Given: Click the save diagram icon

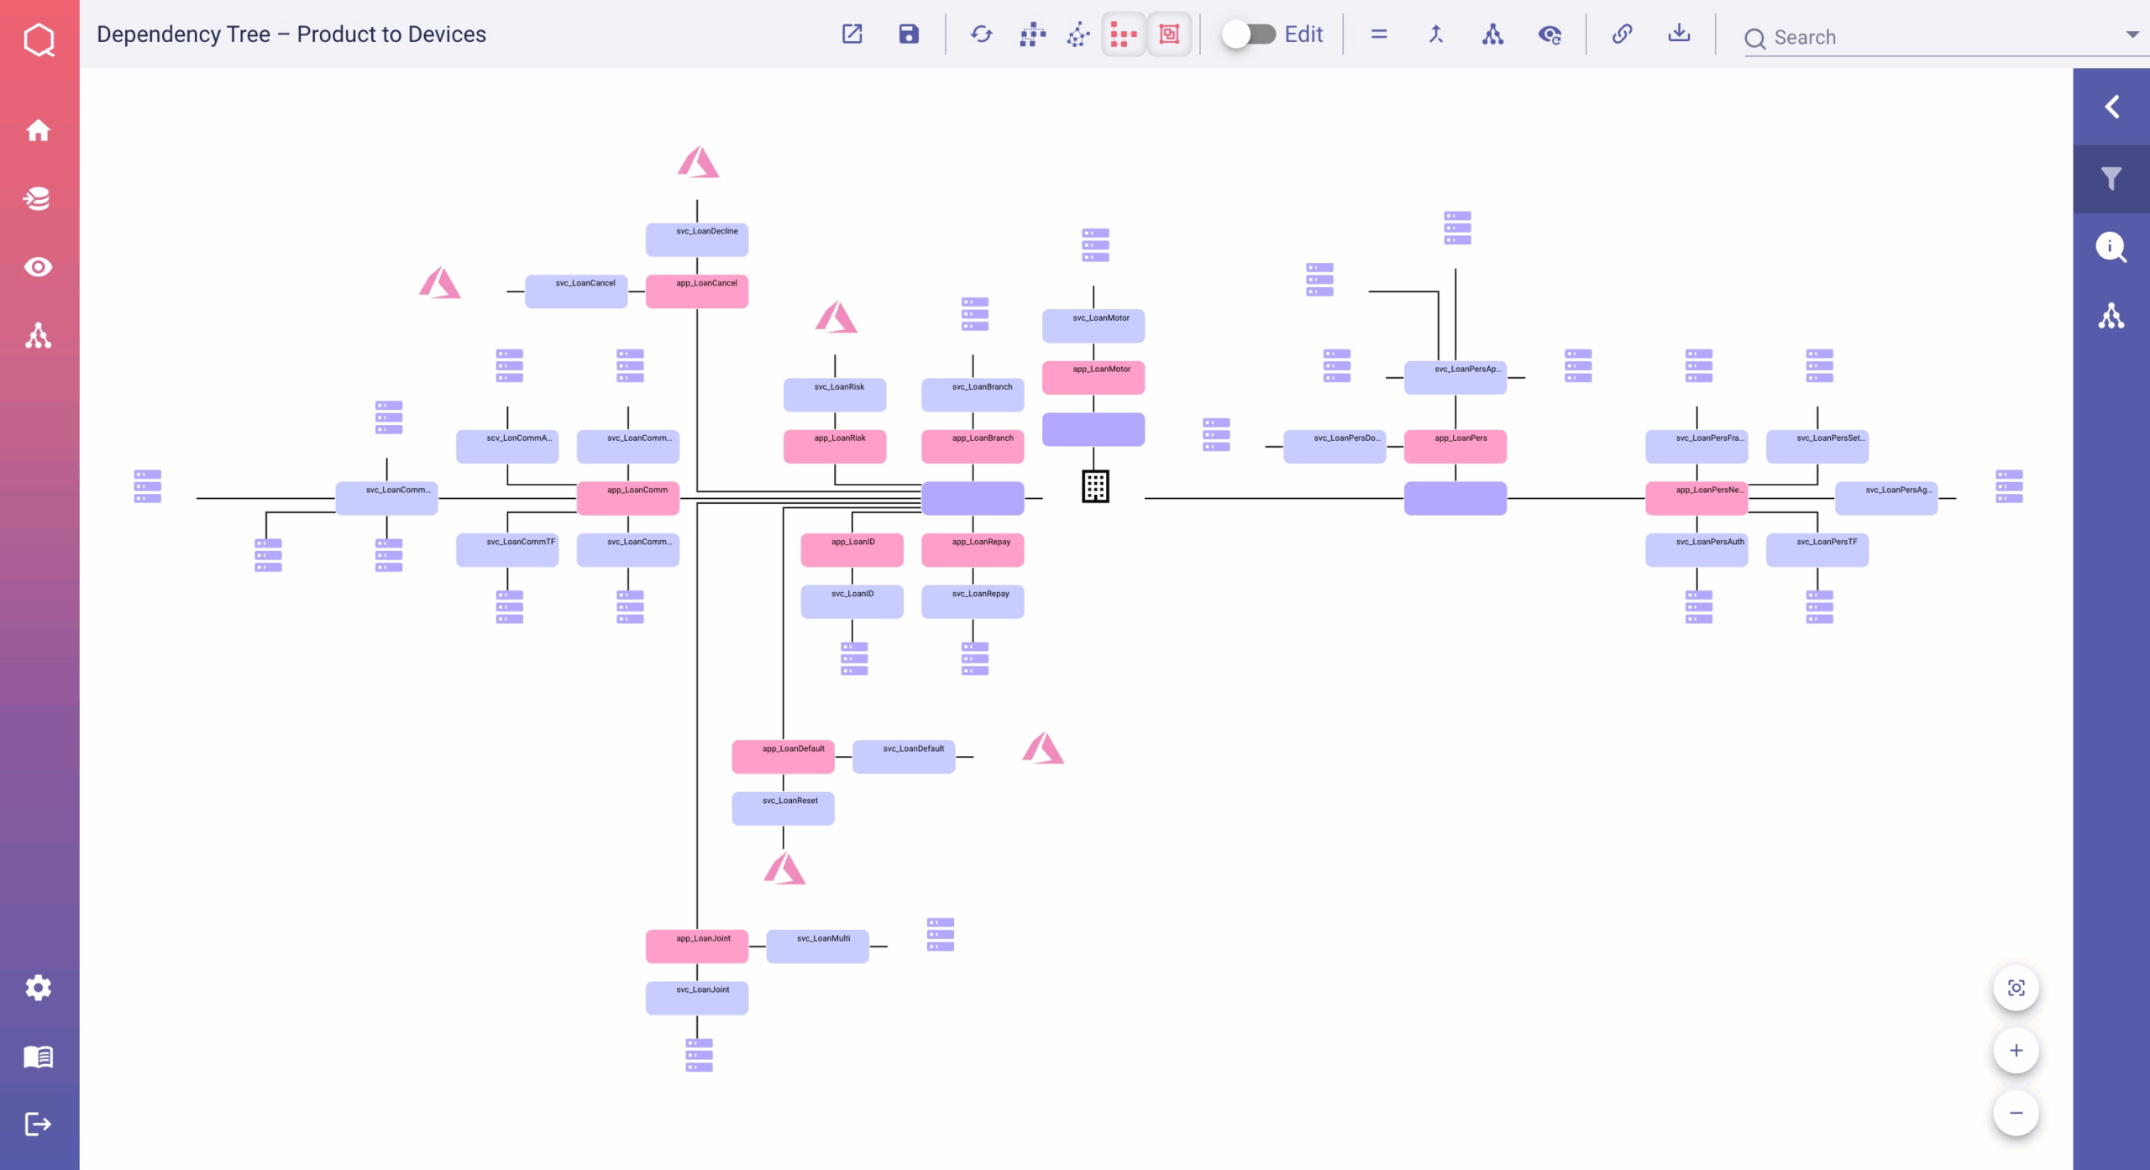Looking at the screenshot, I should click(909, 34).
